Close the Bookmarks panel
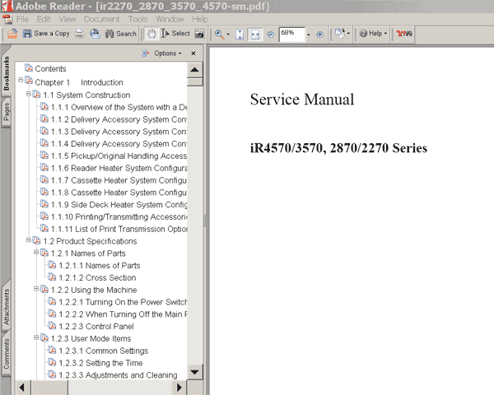 coord(193,53)
